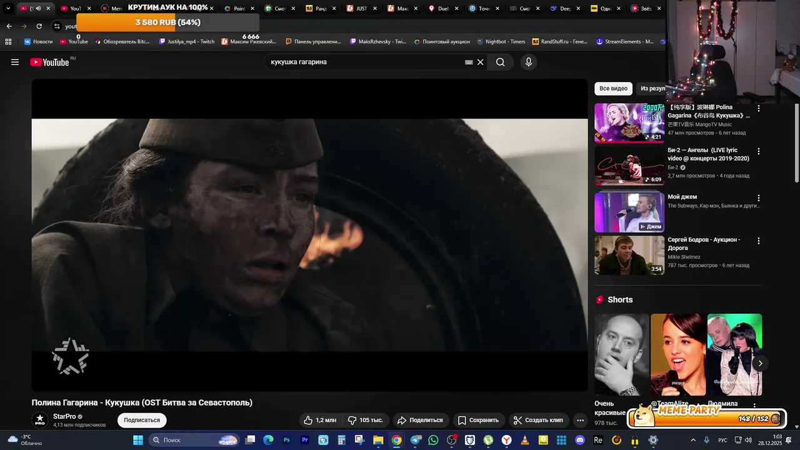The width and height of the screenshot is (800, 450).
Task: Open the 'Justilya_mp4 - Twitch' bookmark
Action: coord(187,42)
